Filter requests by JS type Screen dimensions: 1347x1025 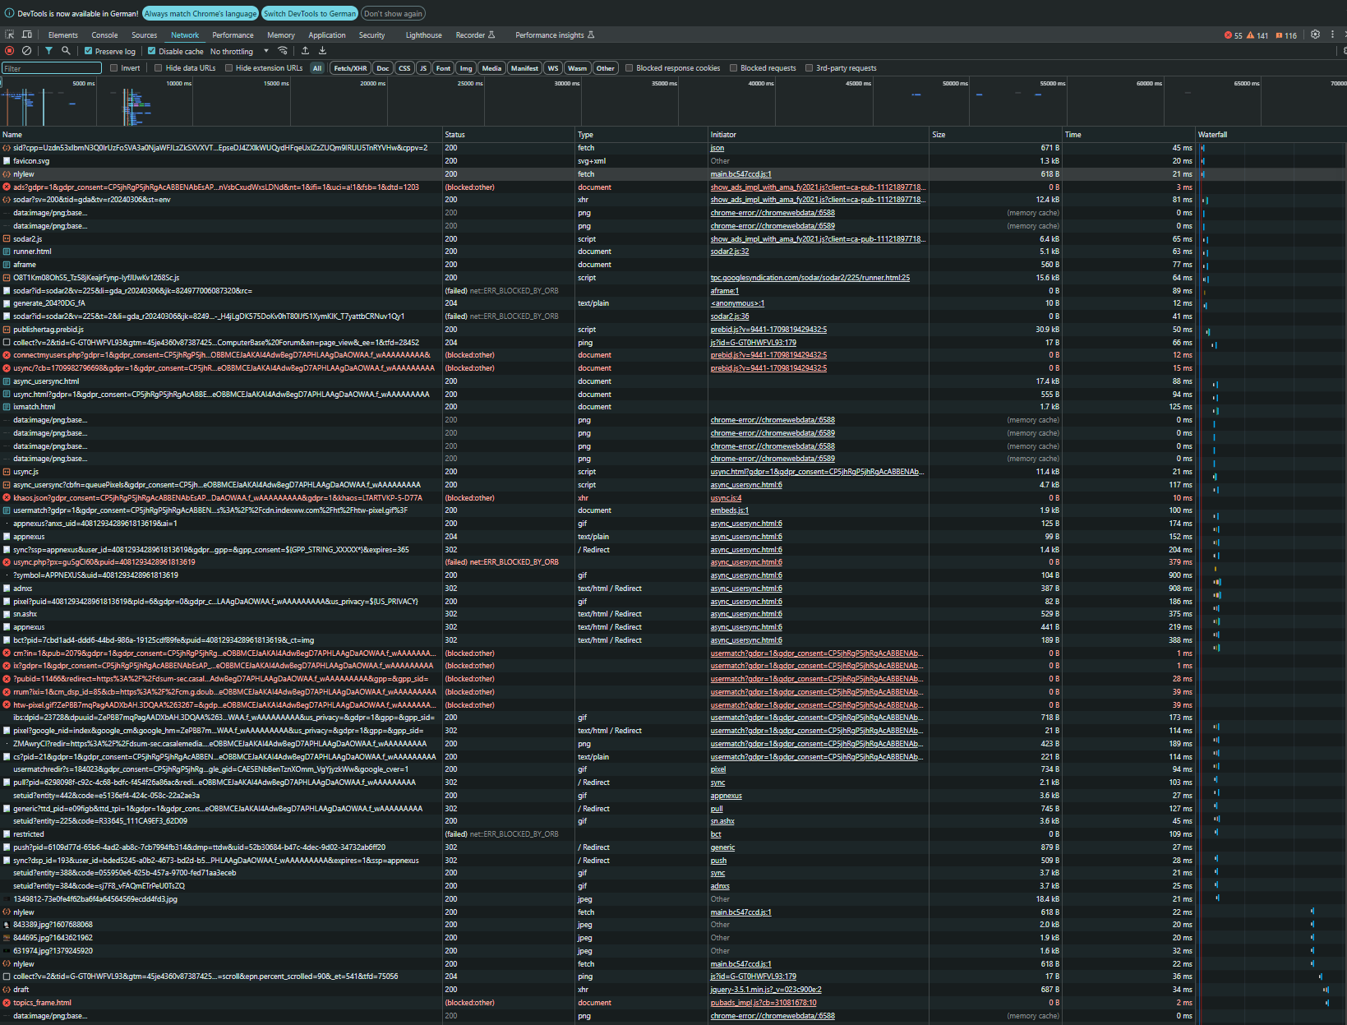[x=423, y=68]
